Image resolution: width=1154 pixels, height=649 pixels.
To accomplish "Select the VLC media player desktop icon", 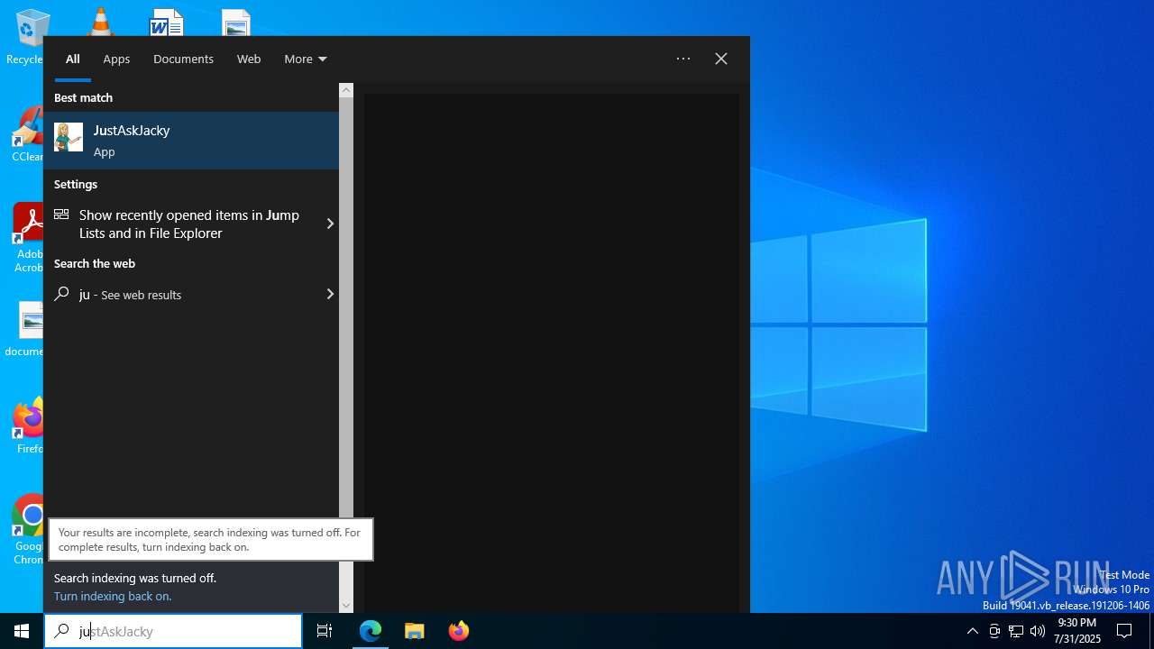I will [x=100, y=22].
